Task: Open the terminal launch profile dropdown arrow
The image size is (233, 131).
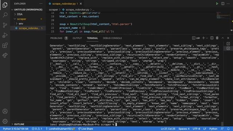Action: [207, 38]
